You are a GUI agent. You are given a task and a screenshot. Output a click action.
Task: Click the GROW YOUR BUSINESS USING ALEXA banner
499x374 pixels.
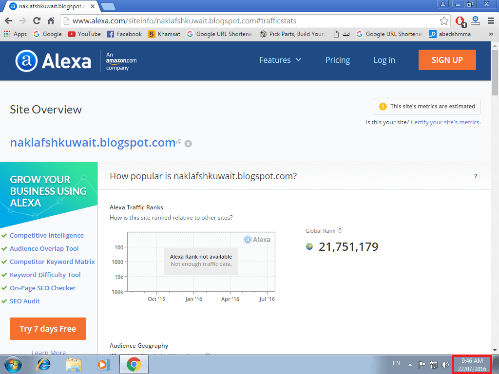click(x=49, y=195)
